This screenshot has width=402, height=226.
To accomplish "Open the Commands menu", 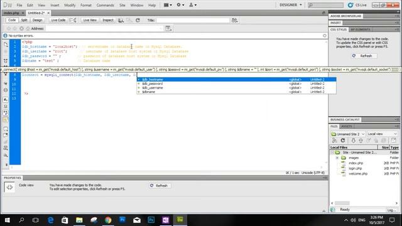I will click(105, 5).
